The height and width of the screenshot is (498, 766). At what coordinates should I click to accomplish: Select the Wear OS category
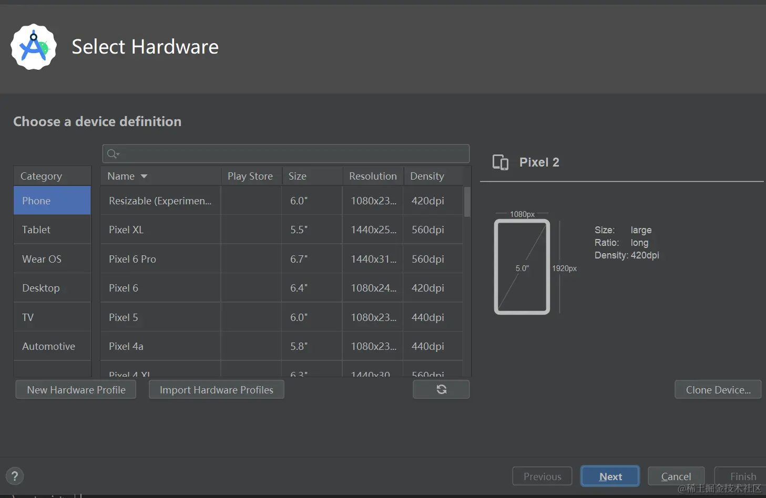tap(42, 259)
